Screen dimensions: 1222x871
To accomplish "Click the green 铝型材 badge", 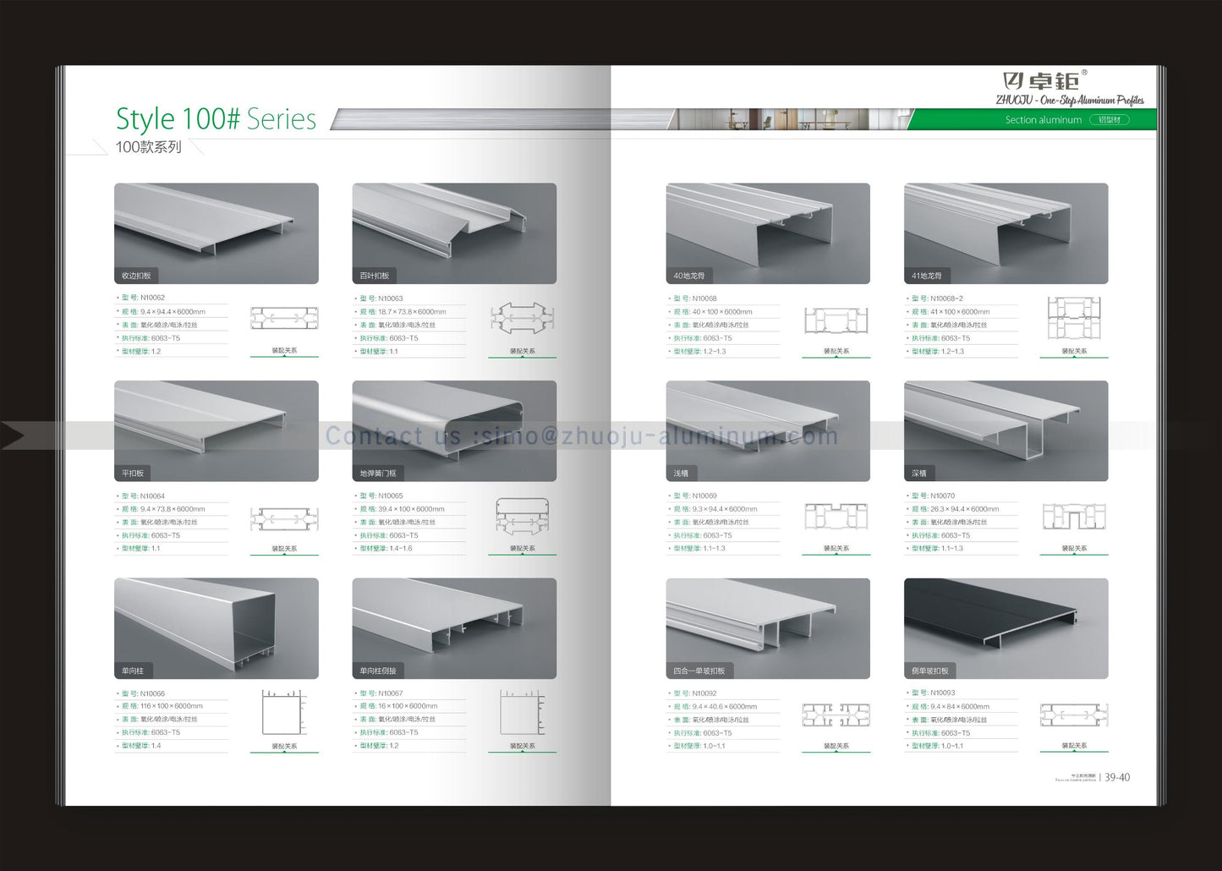I will (x=1109, y=120).
